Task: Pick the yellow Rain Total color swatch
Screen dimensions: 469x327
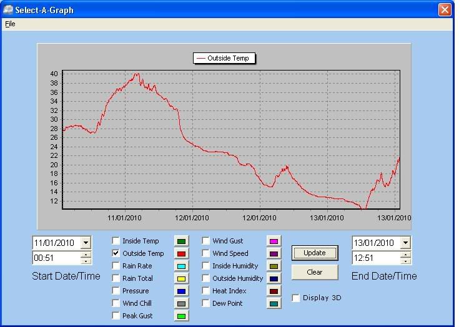Action: pyautogui.click(x=181, y=279)
